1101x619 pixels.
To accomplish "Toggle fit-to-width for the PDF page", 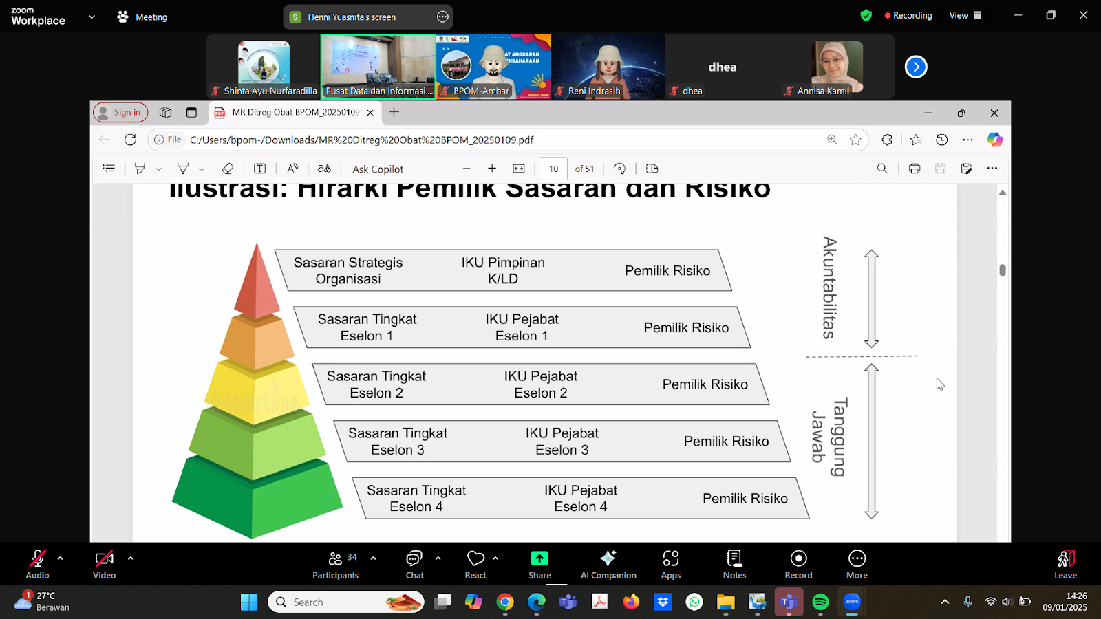I will click(x=519, y=169).
